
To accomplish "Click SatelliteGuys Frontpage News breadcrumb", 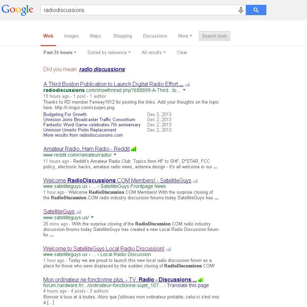I will coord(133,186).
